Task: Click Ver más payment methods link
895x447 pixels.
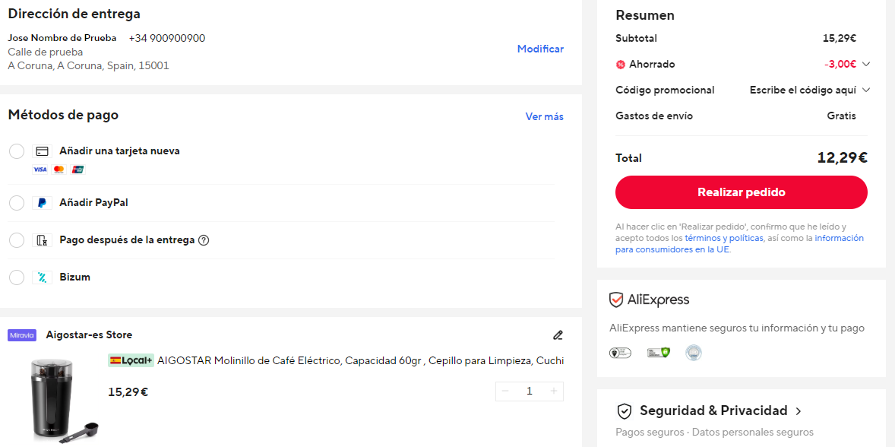Action: click(544, 116)
